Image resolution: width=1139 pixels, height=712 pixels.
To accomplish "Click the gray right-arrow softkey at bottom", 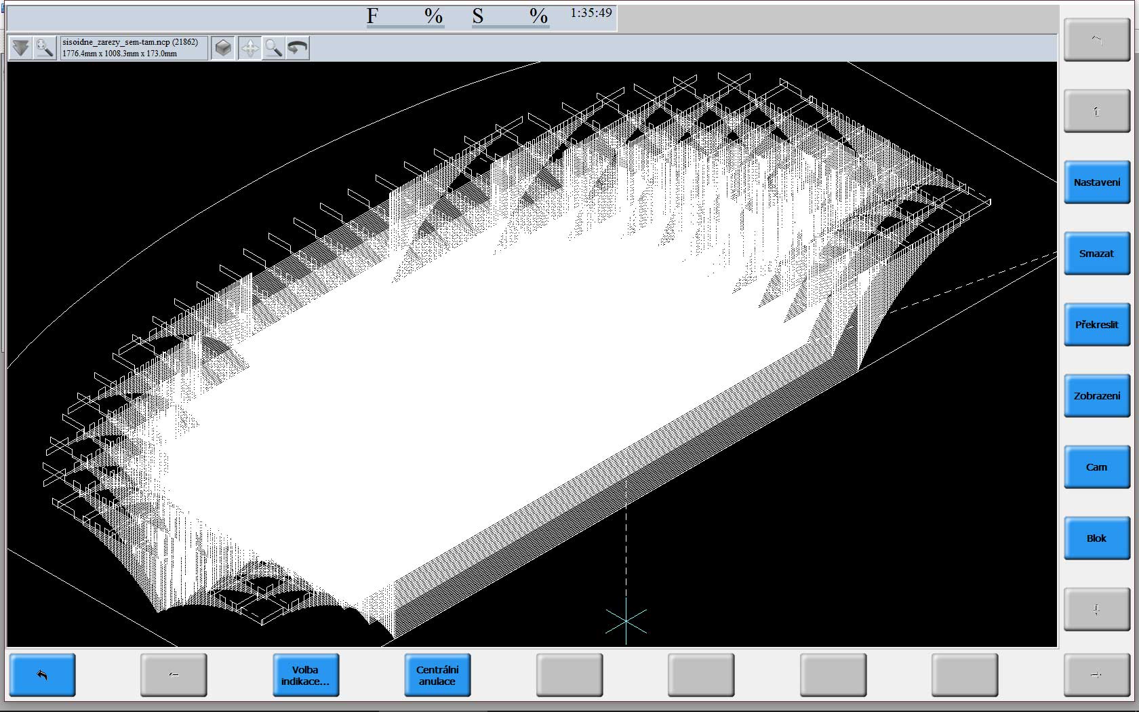I will 1096,675.
